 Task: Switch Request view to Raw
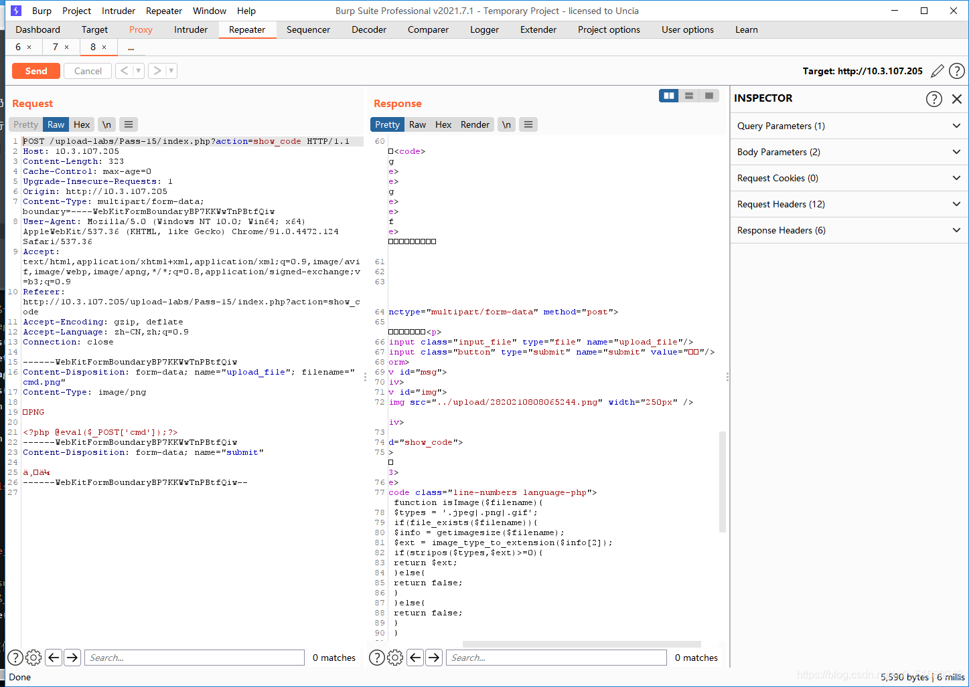[x=56, y=124]
